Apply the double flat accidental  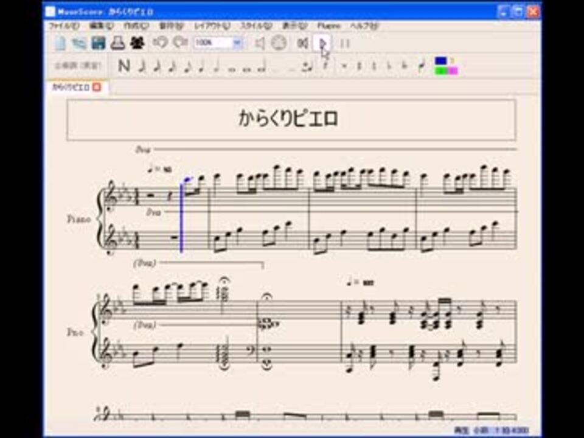point(405,66)
